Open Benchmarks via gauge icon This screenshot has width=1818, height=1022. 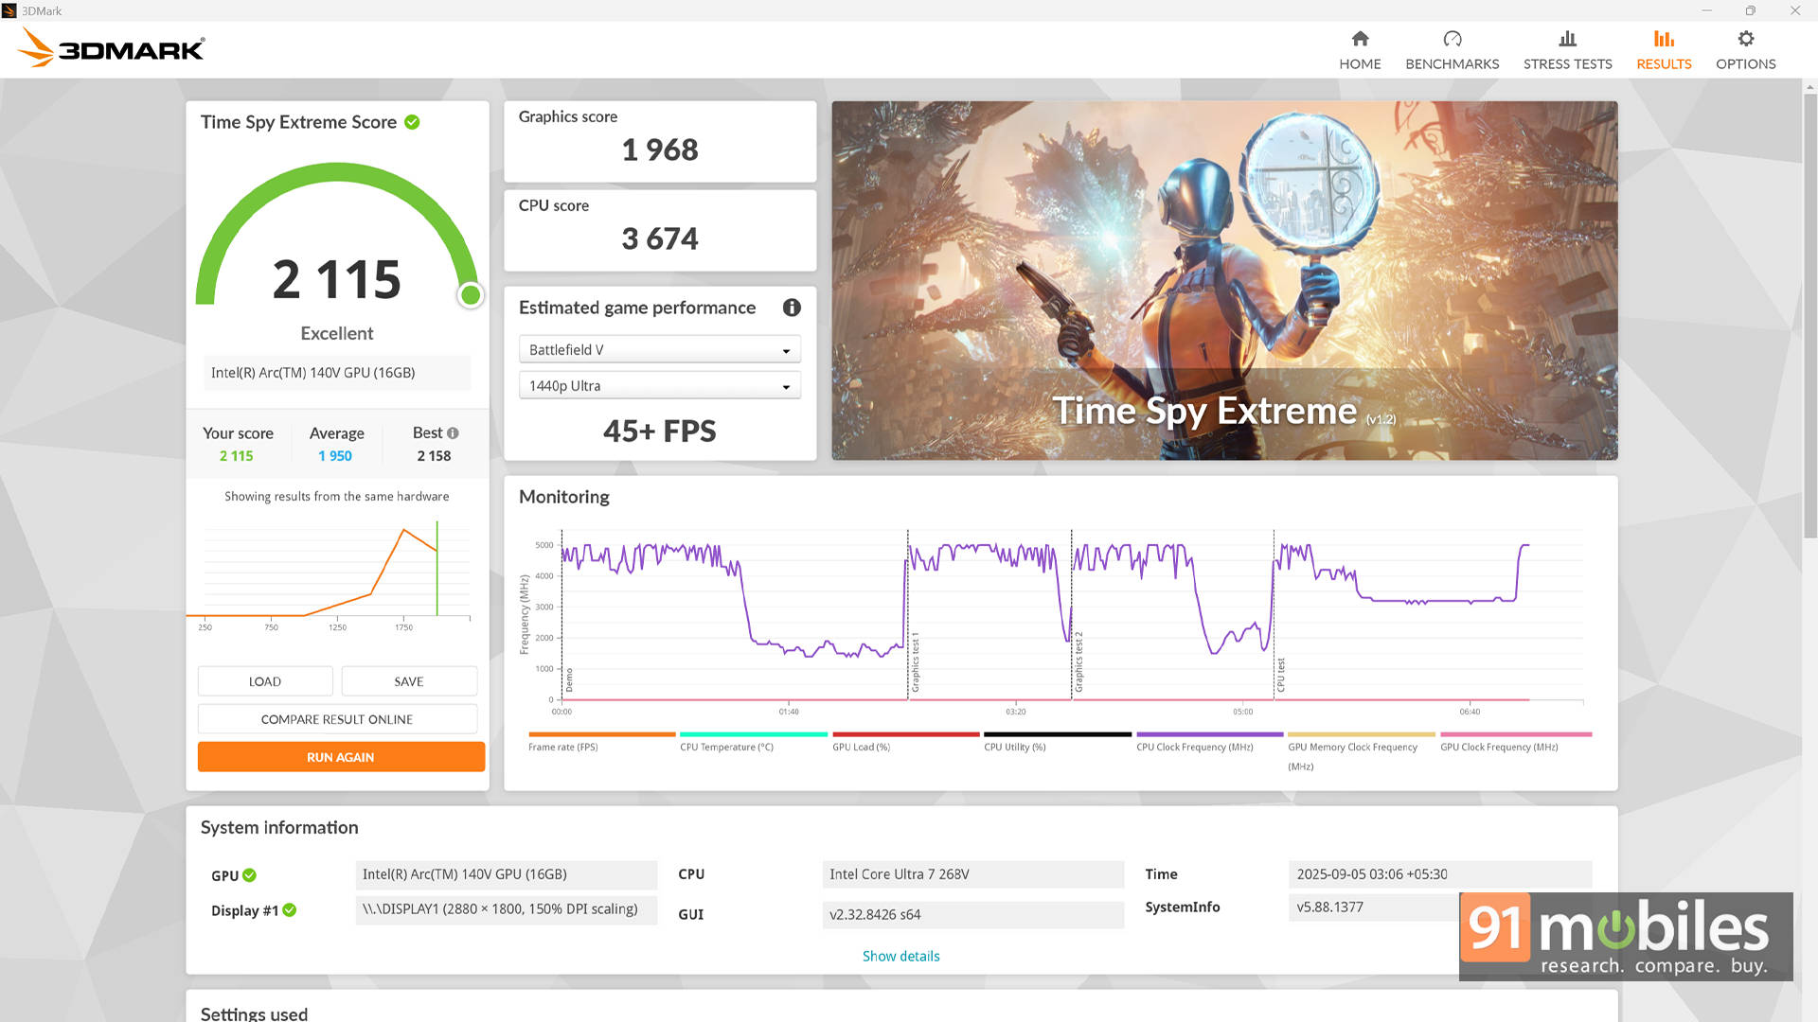click(x=1452, y=39)
